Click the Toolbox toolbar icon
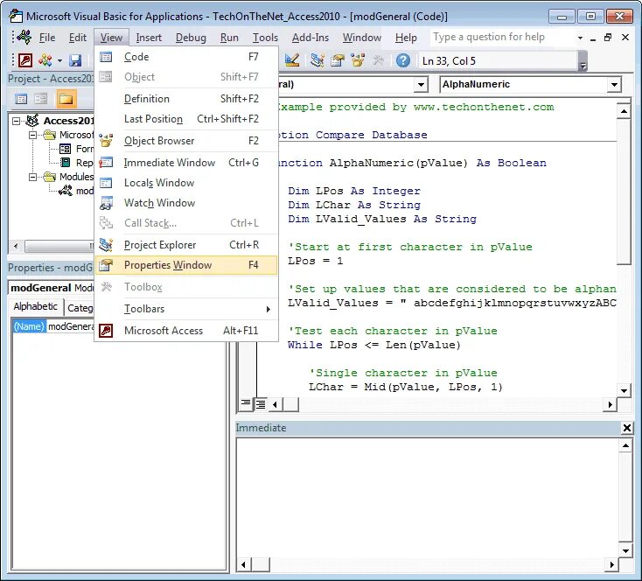The height and width of the screenshot is (581, 642). (x=379, y=60)
